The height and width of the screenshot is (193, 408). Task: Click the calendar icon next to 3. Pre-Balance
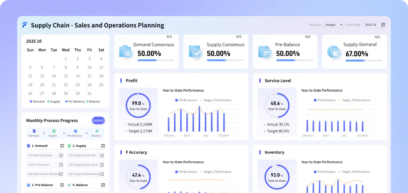[28, 185]
